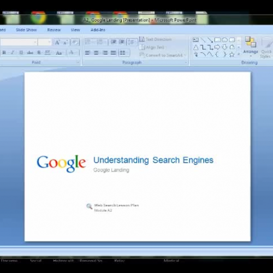Toggle bold formatting
The height and width of the screenshot is (273, 273).
(x=4, y=53)
